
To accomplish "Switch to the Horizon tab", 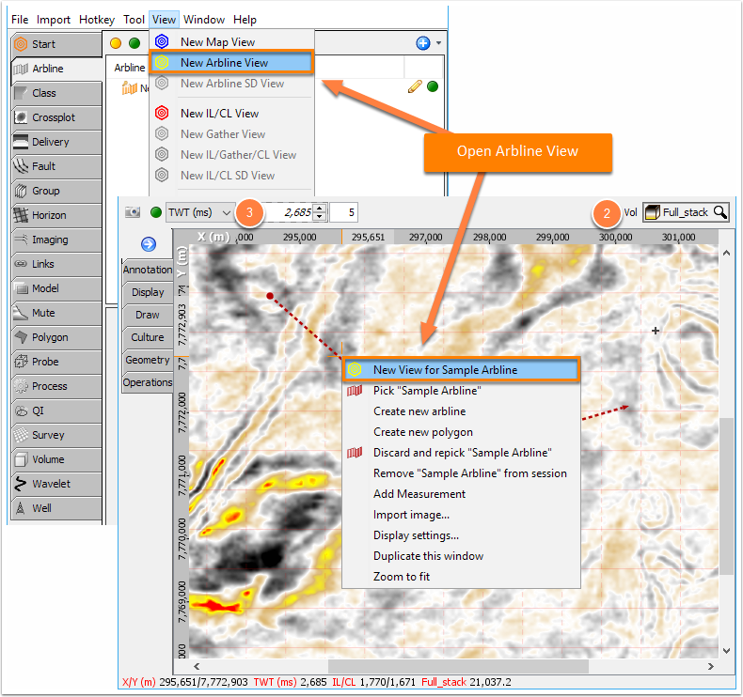I will click(55, 215).
